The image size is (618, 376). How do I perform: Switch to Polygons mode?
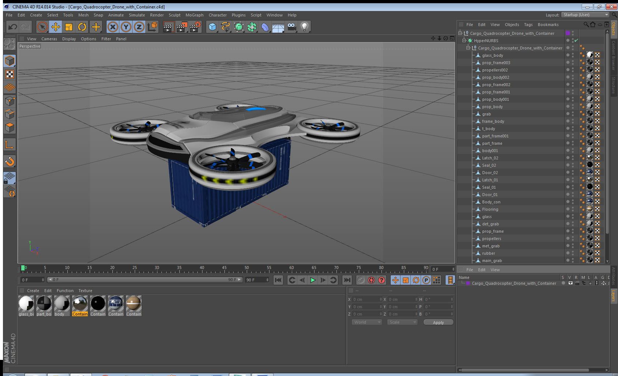[x=10, y=127]
